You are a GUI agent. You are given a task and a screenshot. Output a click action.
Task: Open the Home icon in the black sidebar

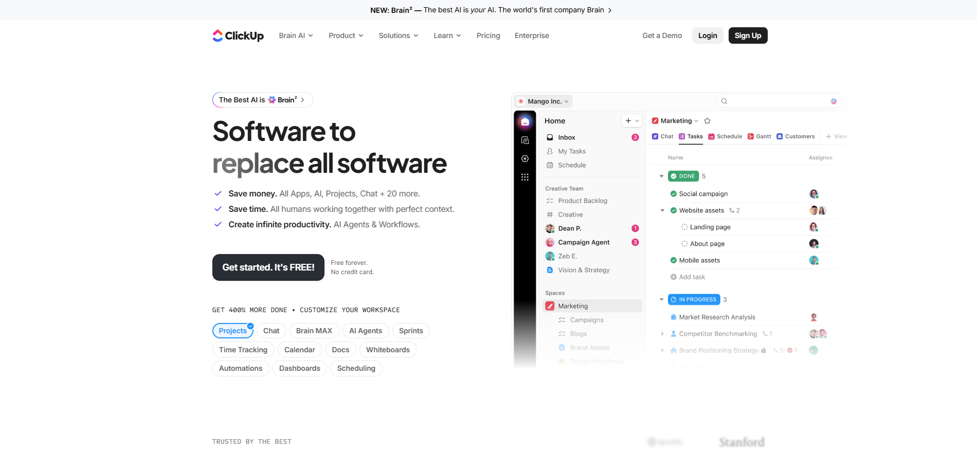coord(525,122)
